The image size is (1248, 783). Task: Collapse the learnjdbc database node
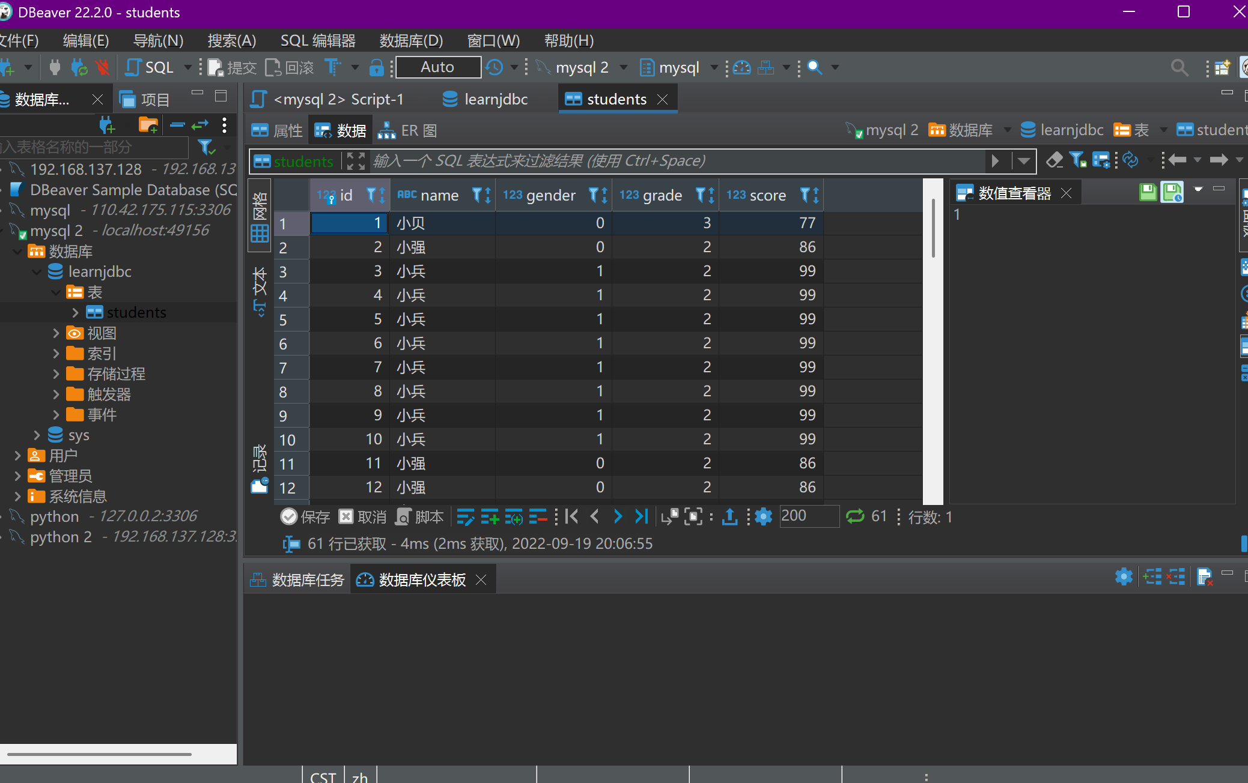click(36, 272)
